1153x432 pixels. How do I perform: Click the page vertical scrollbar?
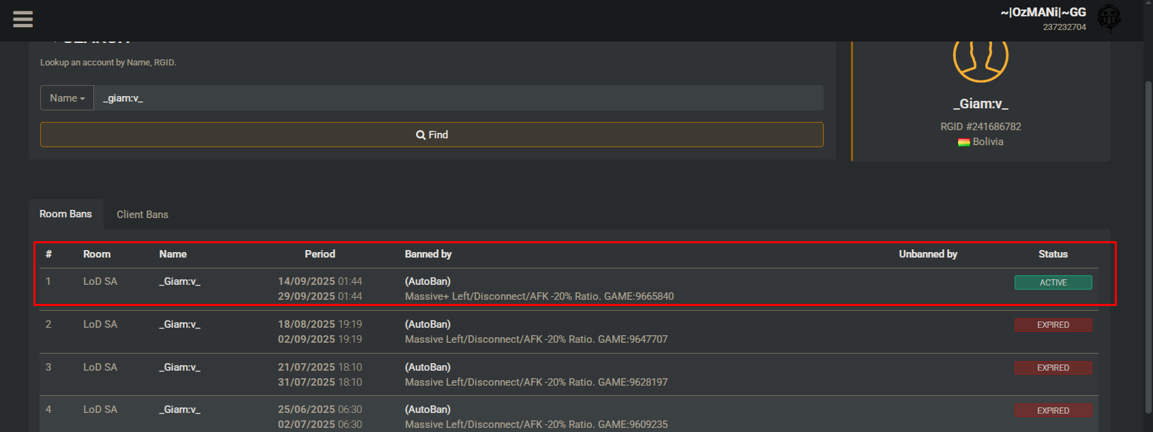[1148, 247]
